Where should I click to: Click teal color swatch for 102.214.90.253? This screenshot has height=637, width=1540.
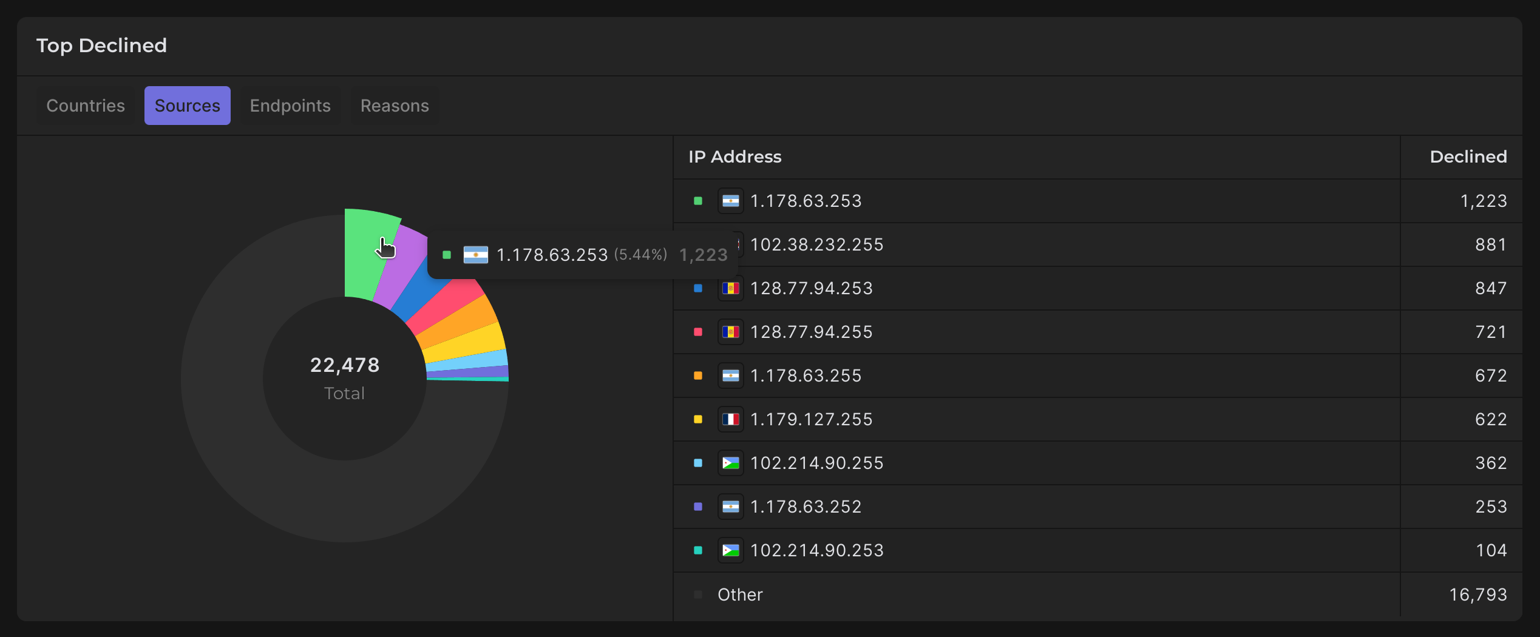point(698,550)
